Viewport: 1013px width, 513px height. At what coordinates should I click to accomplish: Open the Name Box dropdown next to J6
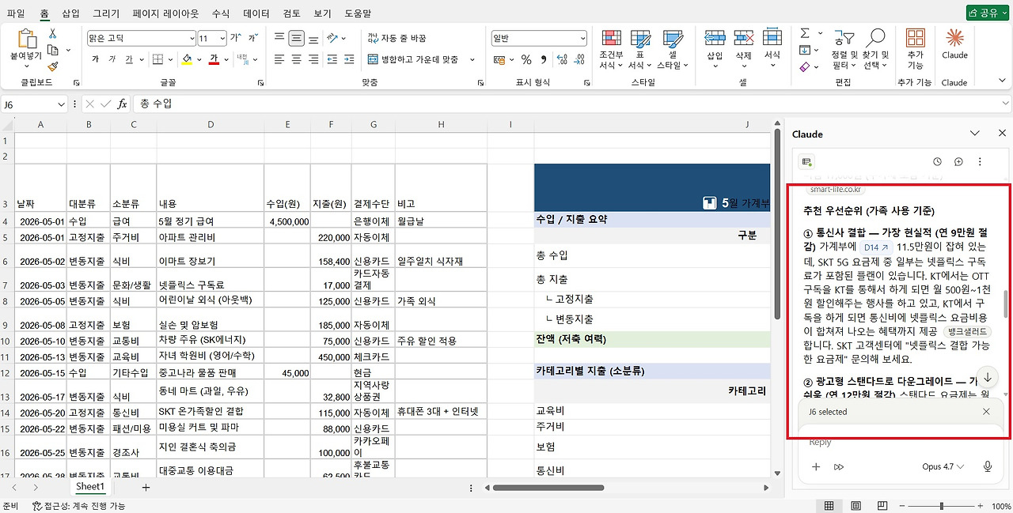[x=62, y=104]
